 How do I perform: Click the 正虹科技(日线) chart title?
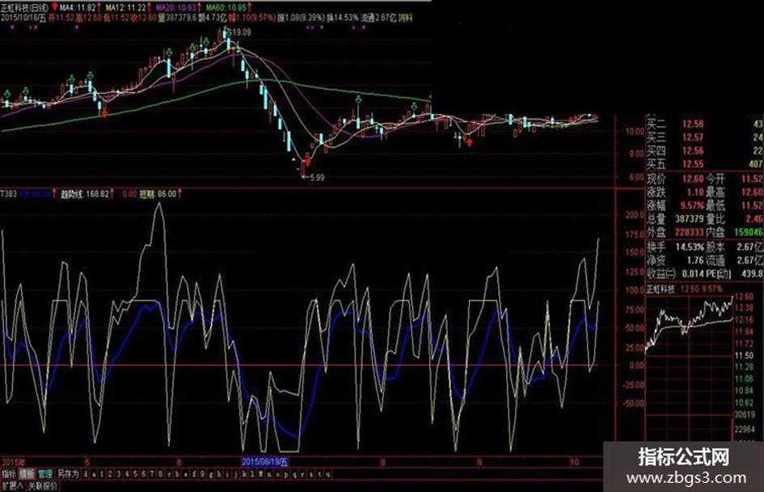[x=24, y=8]
